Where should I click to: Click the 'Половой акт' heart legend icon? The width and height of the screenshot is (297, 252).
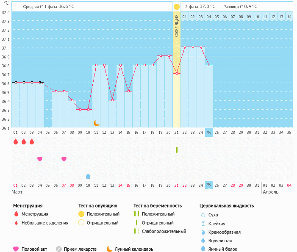coord(16,249)
